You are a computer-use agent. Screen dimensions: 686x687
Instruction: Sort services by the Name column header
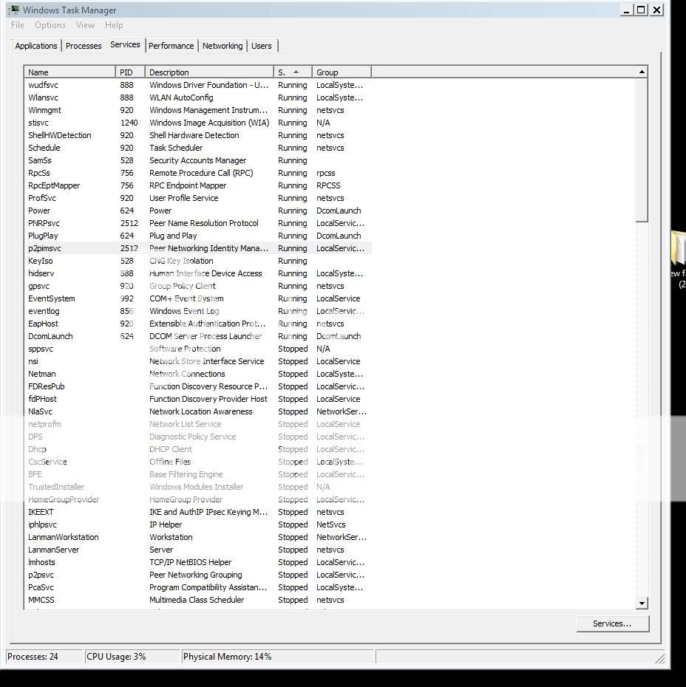pos(70,72)
